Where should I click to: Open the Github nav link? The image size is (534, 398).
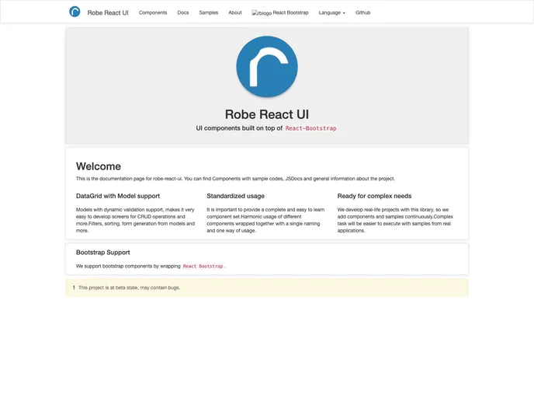click(x=362, y=12)
